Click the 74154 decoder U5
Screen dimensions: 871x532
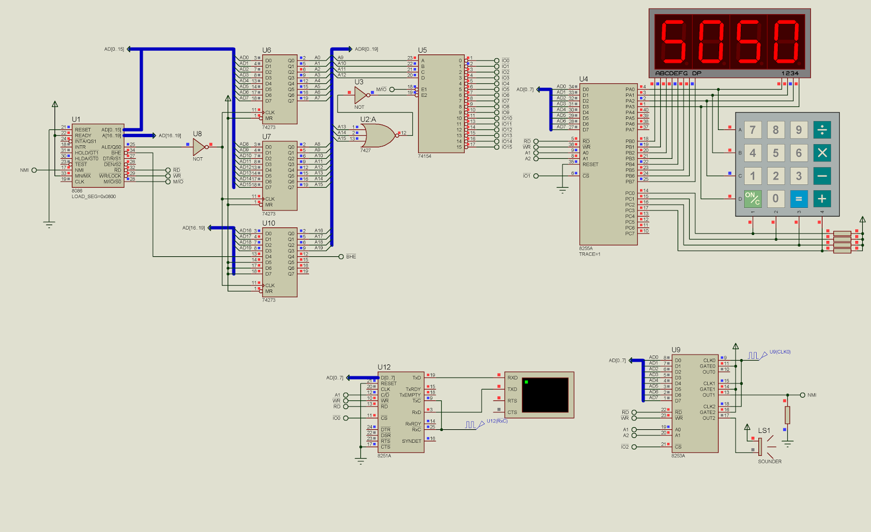(x=441, y=103)
